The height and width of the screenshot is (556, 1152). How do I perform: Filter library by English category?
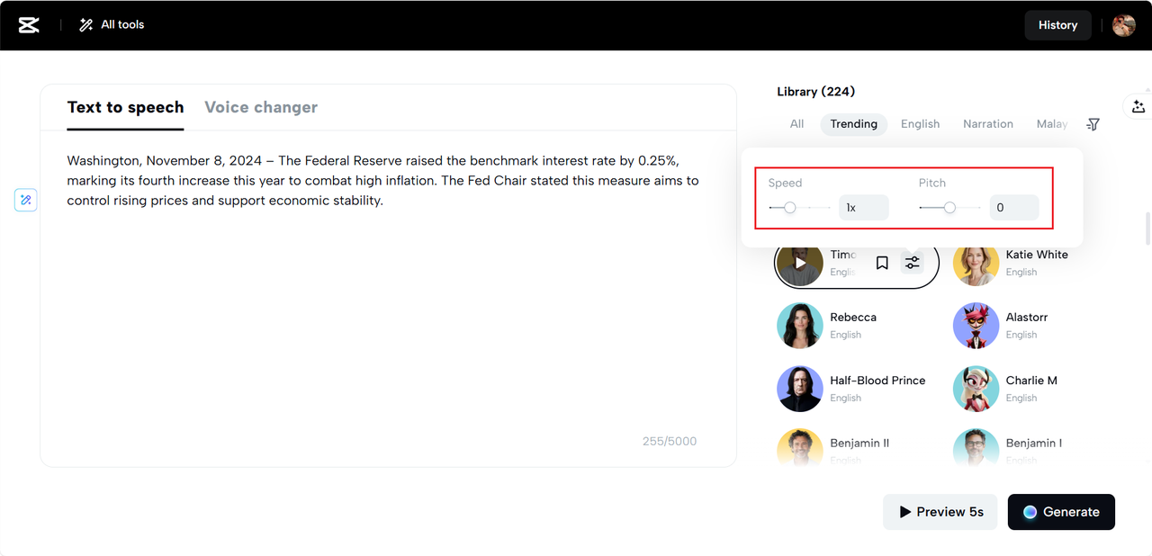(x=920, y=124)
